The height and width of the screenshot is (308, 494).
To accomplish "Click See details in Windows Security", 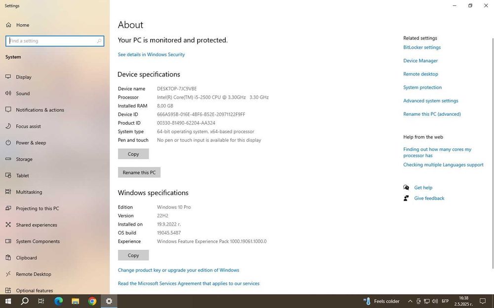I will (151, 54).
